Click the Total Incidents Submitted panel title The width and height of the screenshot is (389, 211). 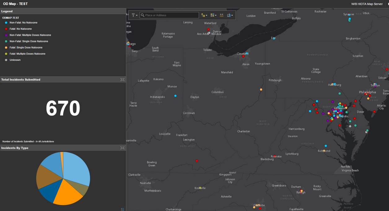21,80
